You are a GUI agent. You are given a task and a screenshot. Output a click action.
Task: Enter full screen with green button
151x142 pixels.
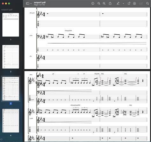tap(9, 3)
